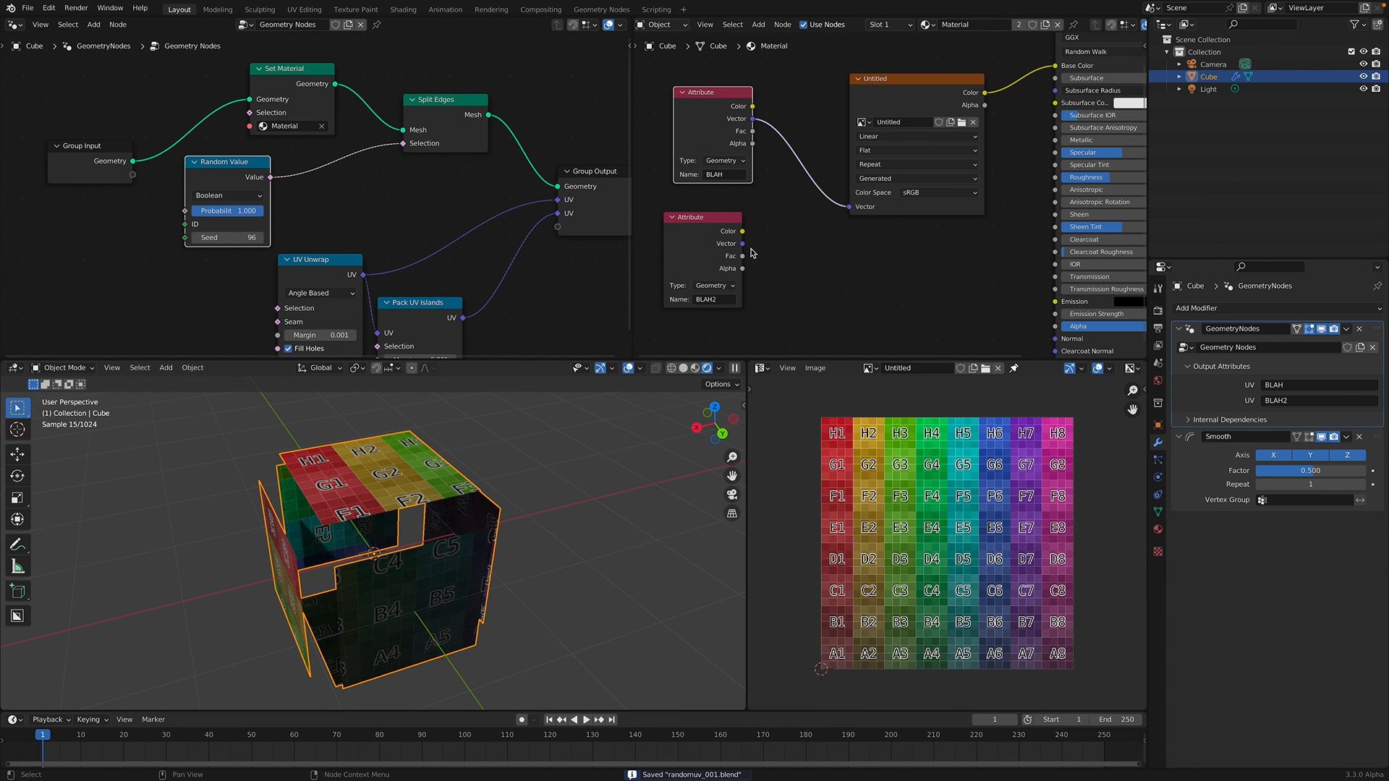Click the Add Modifier button
This screenshot has width=1389, height=781.
coord(1277,308)
